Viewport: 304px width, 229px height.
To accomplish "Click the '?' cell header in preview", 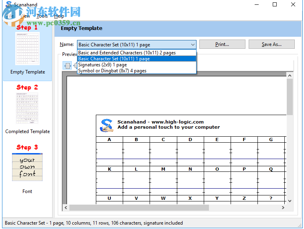I will (x=271, y=198).
